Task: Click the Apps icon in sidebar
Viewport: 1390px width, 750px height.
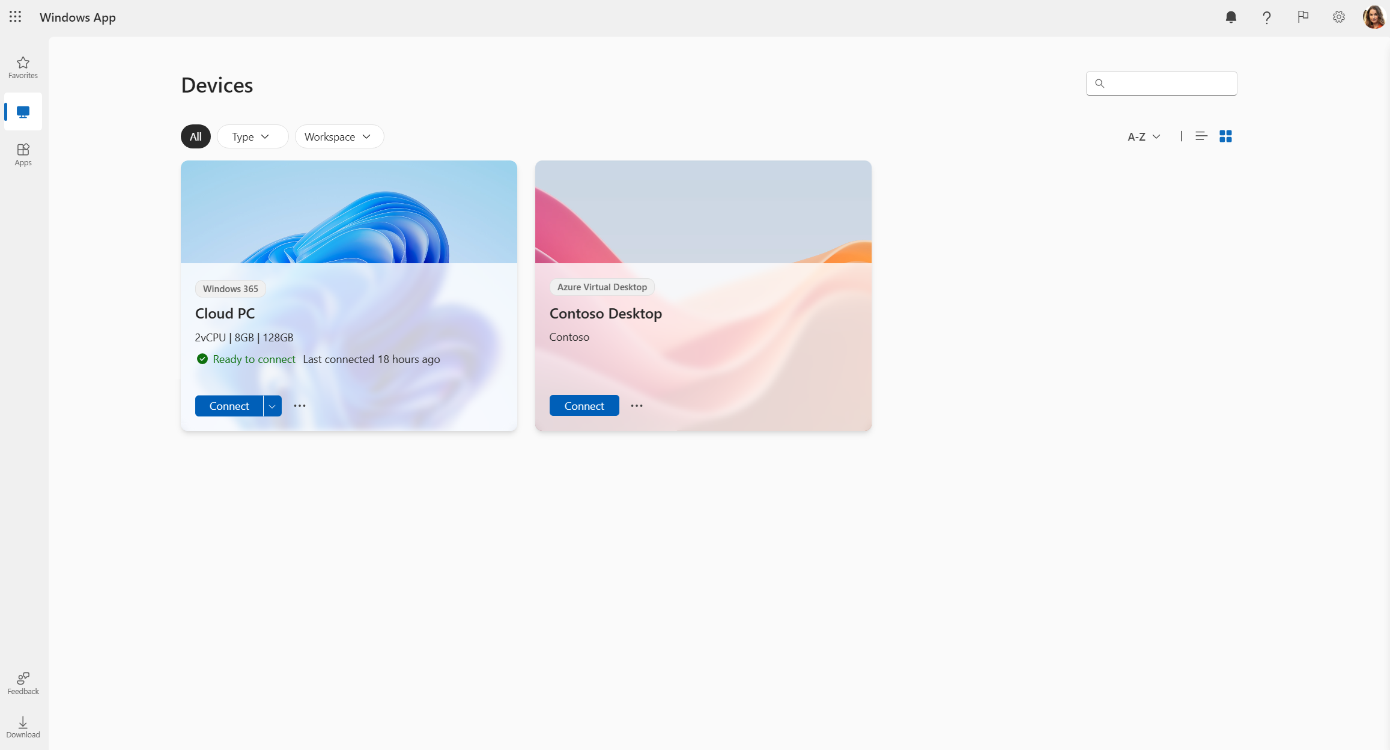Action: click(23, 154)
